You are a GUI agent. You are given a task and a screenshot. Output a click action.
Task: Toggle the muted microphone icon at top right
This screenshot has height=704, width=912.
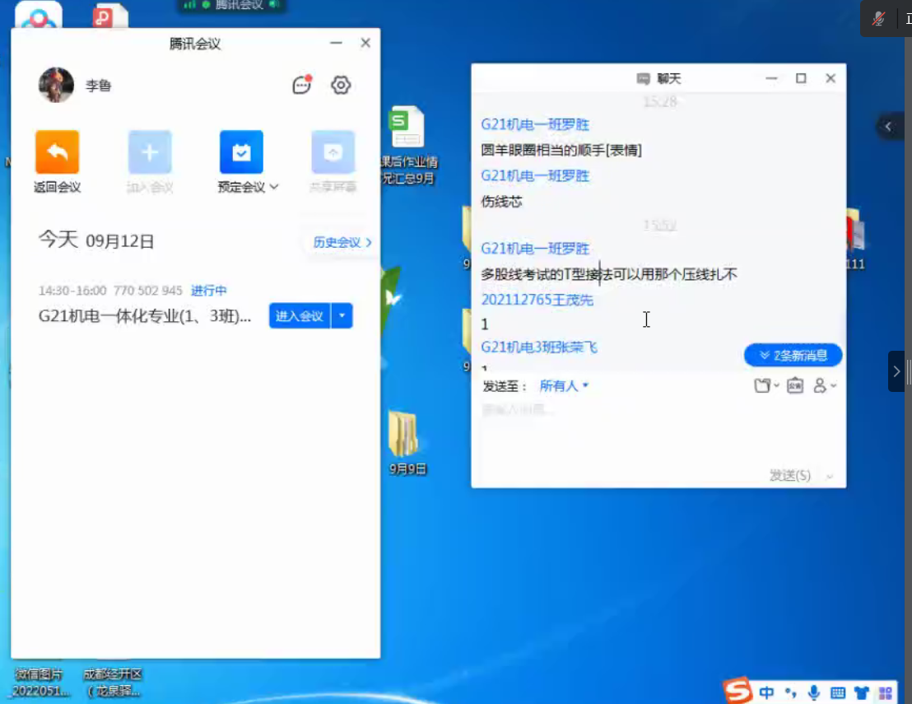pos(879,19)
